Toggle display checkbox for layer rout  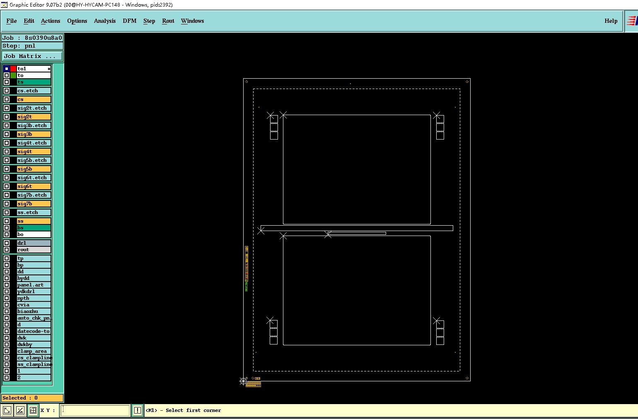[x=7, y=250]
